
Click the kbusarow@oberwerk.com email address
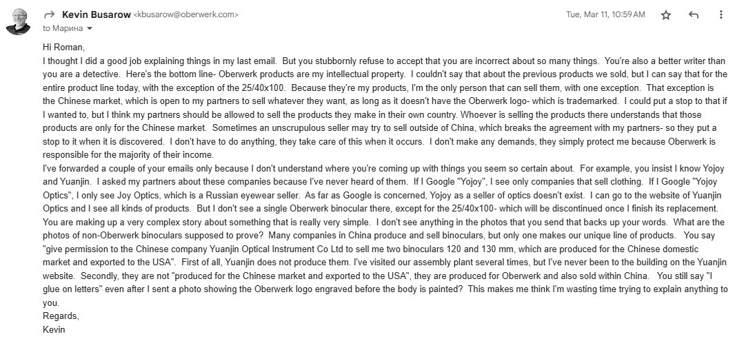pos(186,15)
